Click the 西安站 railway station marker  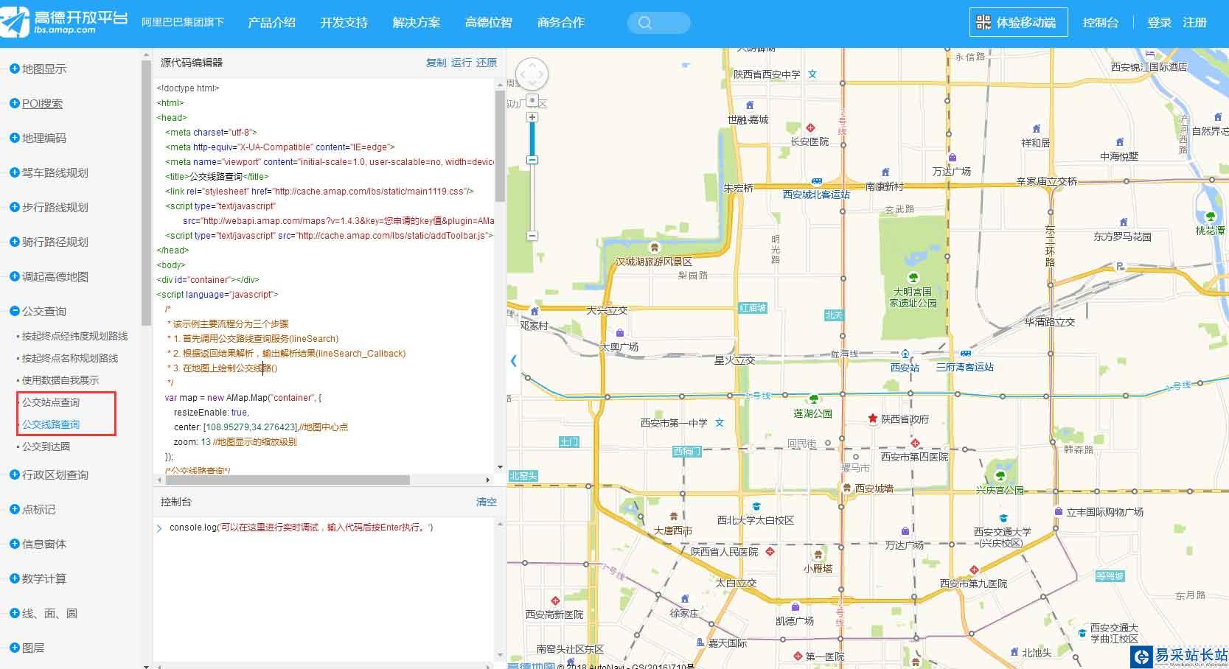pos(905,354)
